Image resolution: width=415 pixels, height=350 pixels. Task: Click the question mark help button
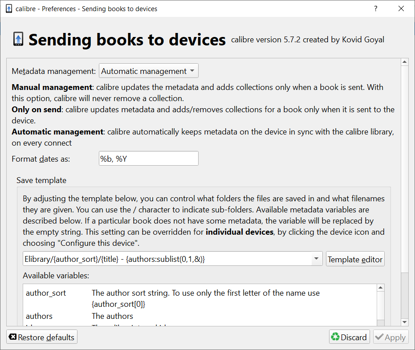[x=376, y=9]
